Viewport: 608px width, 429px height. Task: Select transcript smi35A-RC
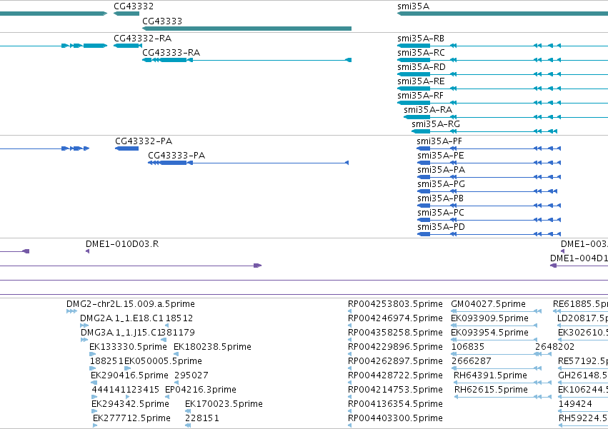(421, 53)
